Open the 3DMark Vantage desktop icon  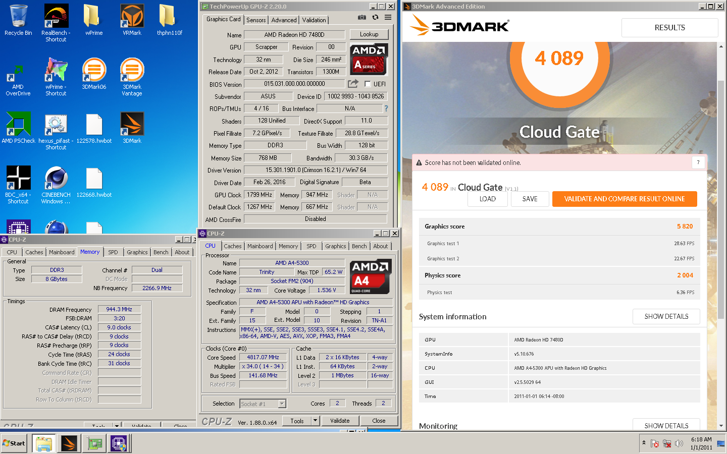(132, 77)
